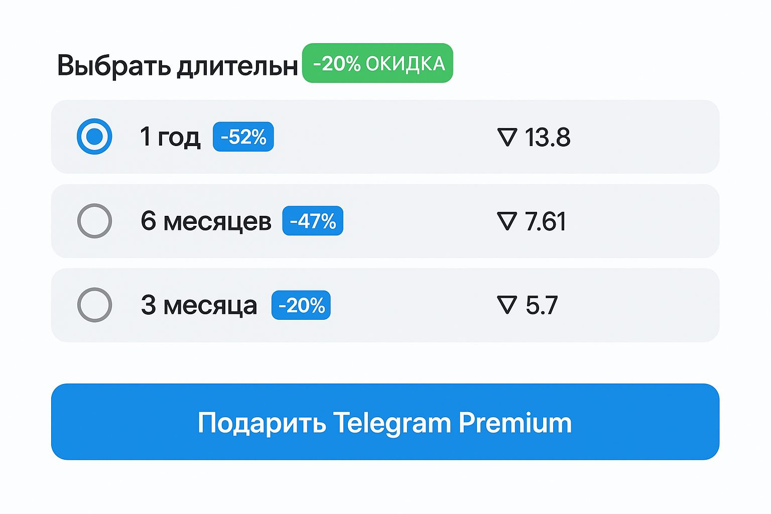Screen dimensions: 771x514
Task: Click the 5.7 price value
Action: (542, 305)
